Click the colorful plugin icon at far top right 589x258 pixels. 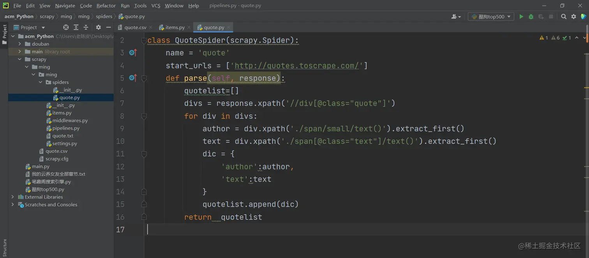click(583, 17)
